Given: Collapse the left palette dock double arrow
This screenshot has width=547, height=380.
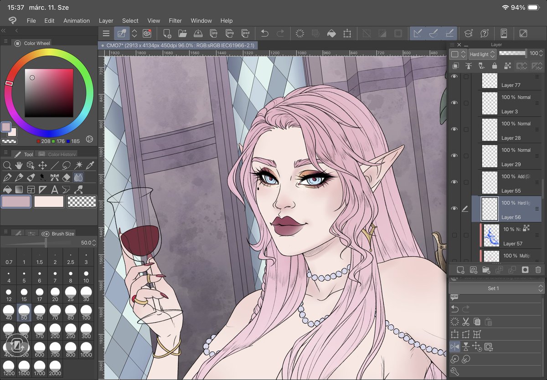Looking at the screenshot, I should point(4,31).
